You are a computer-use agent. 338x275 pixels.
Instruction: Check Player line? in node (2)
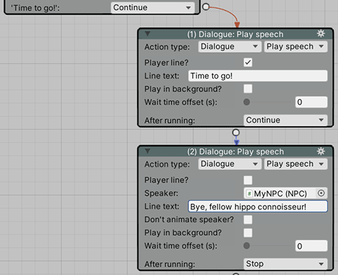click(x=248, y=180)
